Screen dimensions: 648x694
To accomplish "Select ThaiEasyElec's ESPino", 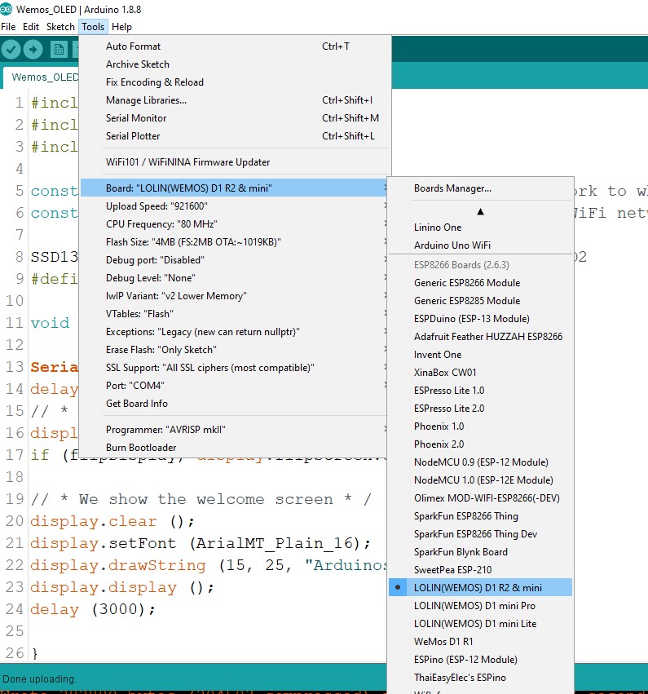I will (480, 677).
